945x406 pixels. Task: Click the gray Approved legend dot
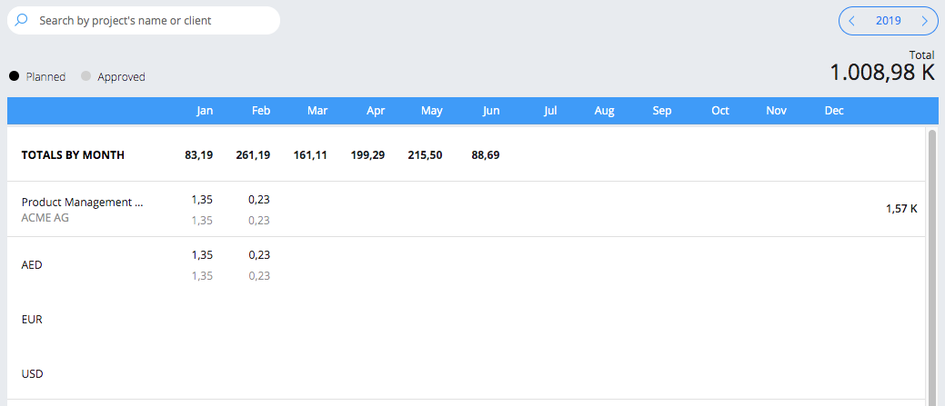85,76
